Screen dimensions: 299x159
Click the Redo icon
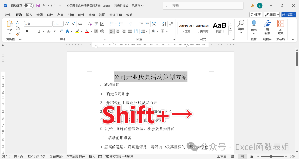(x=53, y=6)
